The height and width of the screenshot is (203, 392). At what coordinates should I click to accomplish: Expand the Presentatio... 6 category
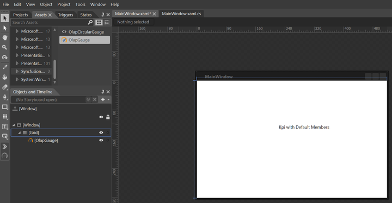(x=17, y=55)
